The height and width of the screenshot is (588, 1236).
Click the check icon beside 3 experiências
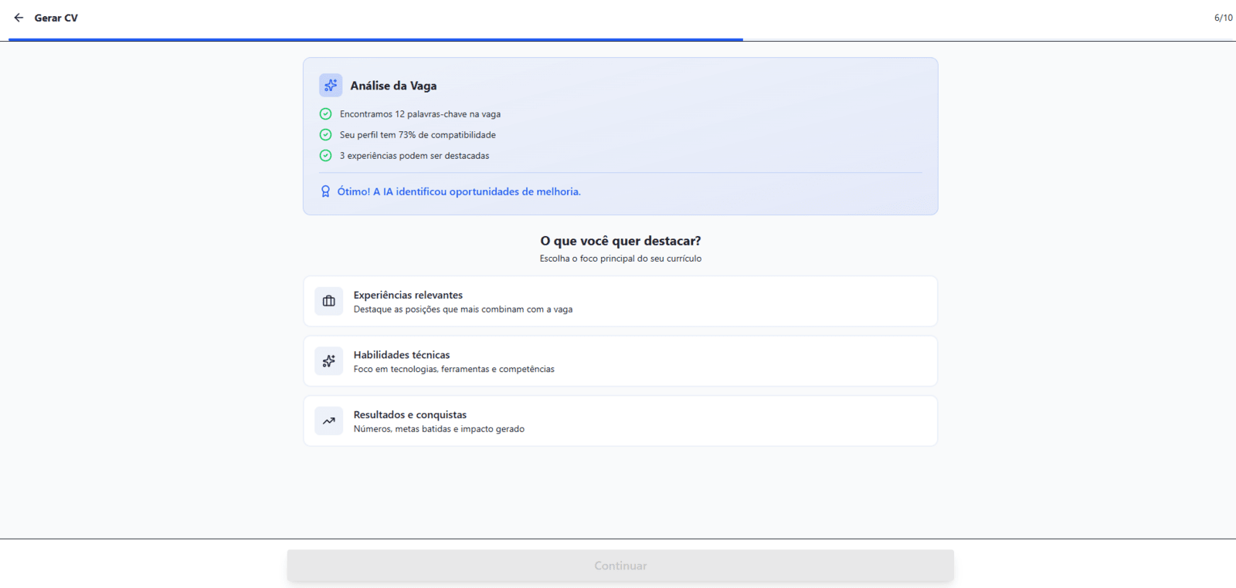[325, 156]
